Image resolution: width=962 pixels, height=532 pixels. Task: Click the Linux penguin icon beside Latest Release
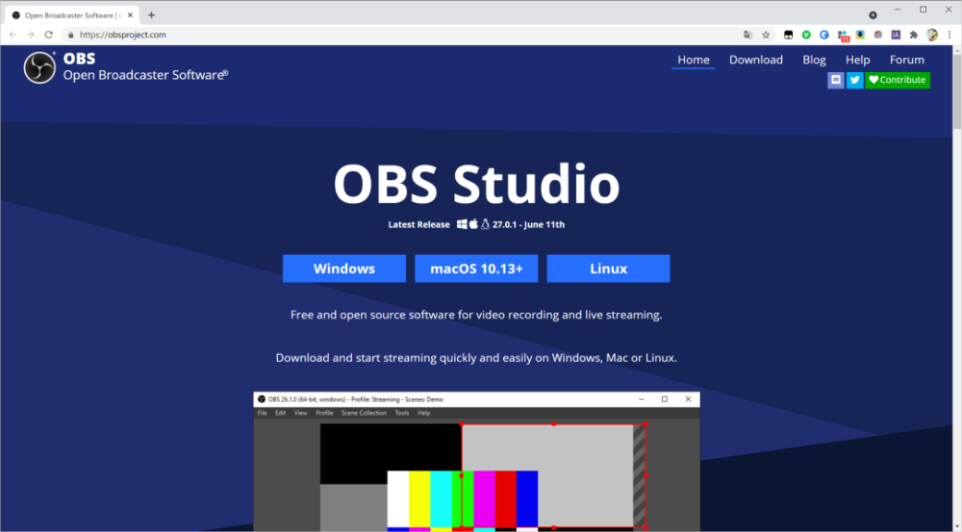[485, 224]
